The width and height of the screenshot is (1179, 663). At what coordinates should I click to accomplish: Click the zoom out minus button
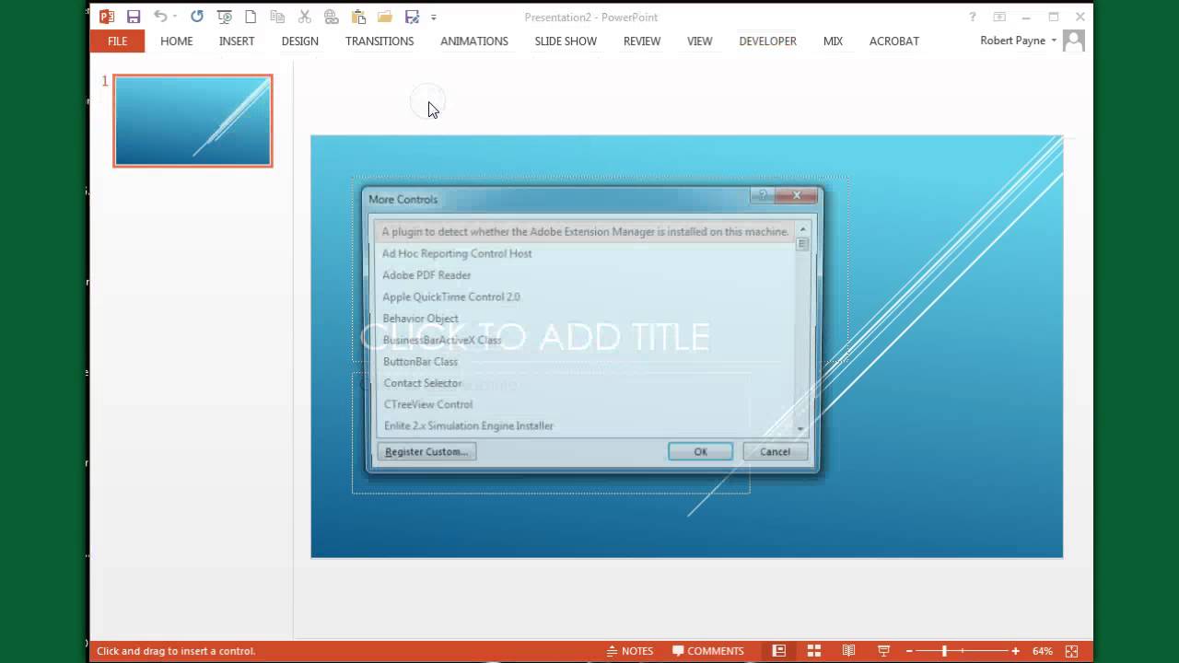[909, 651]
